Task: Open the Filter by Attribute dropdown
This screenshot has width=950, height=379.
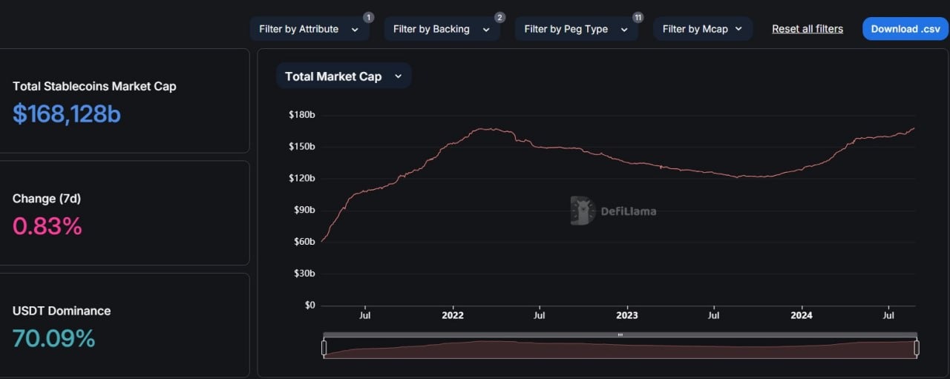Action: (x=309, y=30)
